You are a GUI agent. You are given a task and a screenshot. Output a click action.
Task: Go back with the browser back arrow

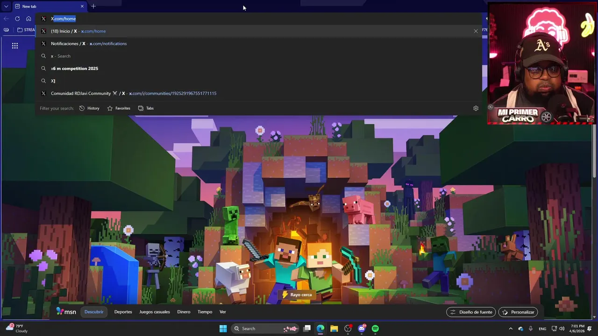click(6, 19)
